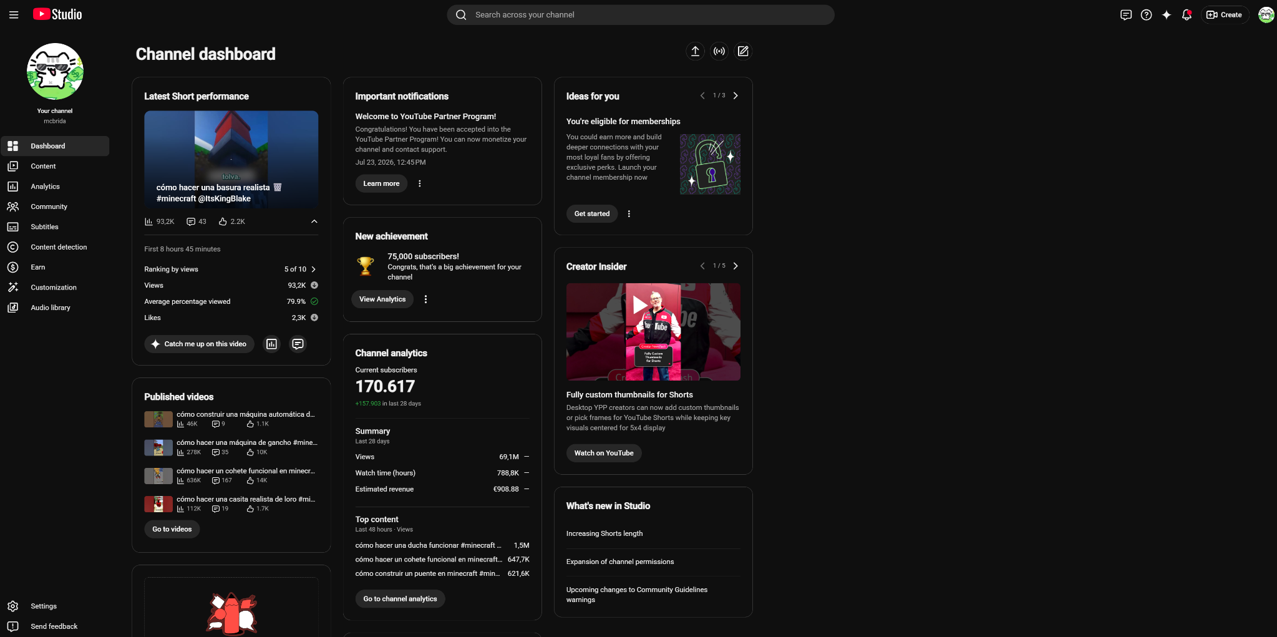The width and height of the screenshot is (1277, 637).
Task: Open the notifications bell
Action: pos(1187,15)
